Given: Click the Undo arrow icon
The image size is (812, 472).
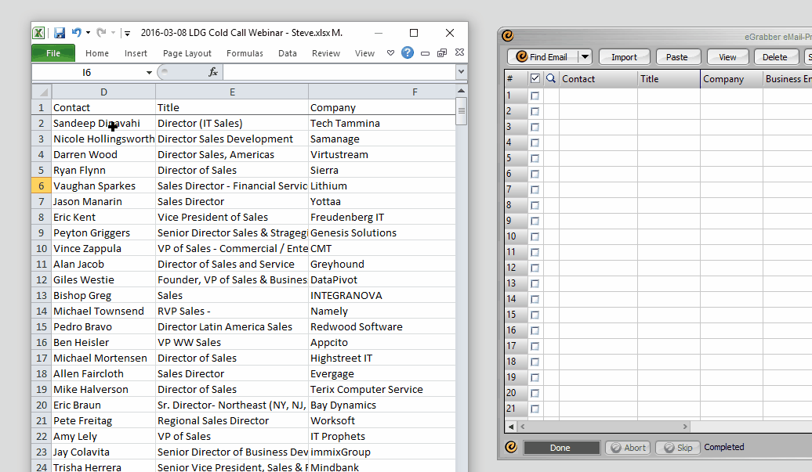Looking at the screenshot, I should pyautogui.click(x=76, y=33).
